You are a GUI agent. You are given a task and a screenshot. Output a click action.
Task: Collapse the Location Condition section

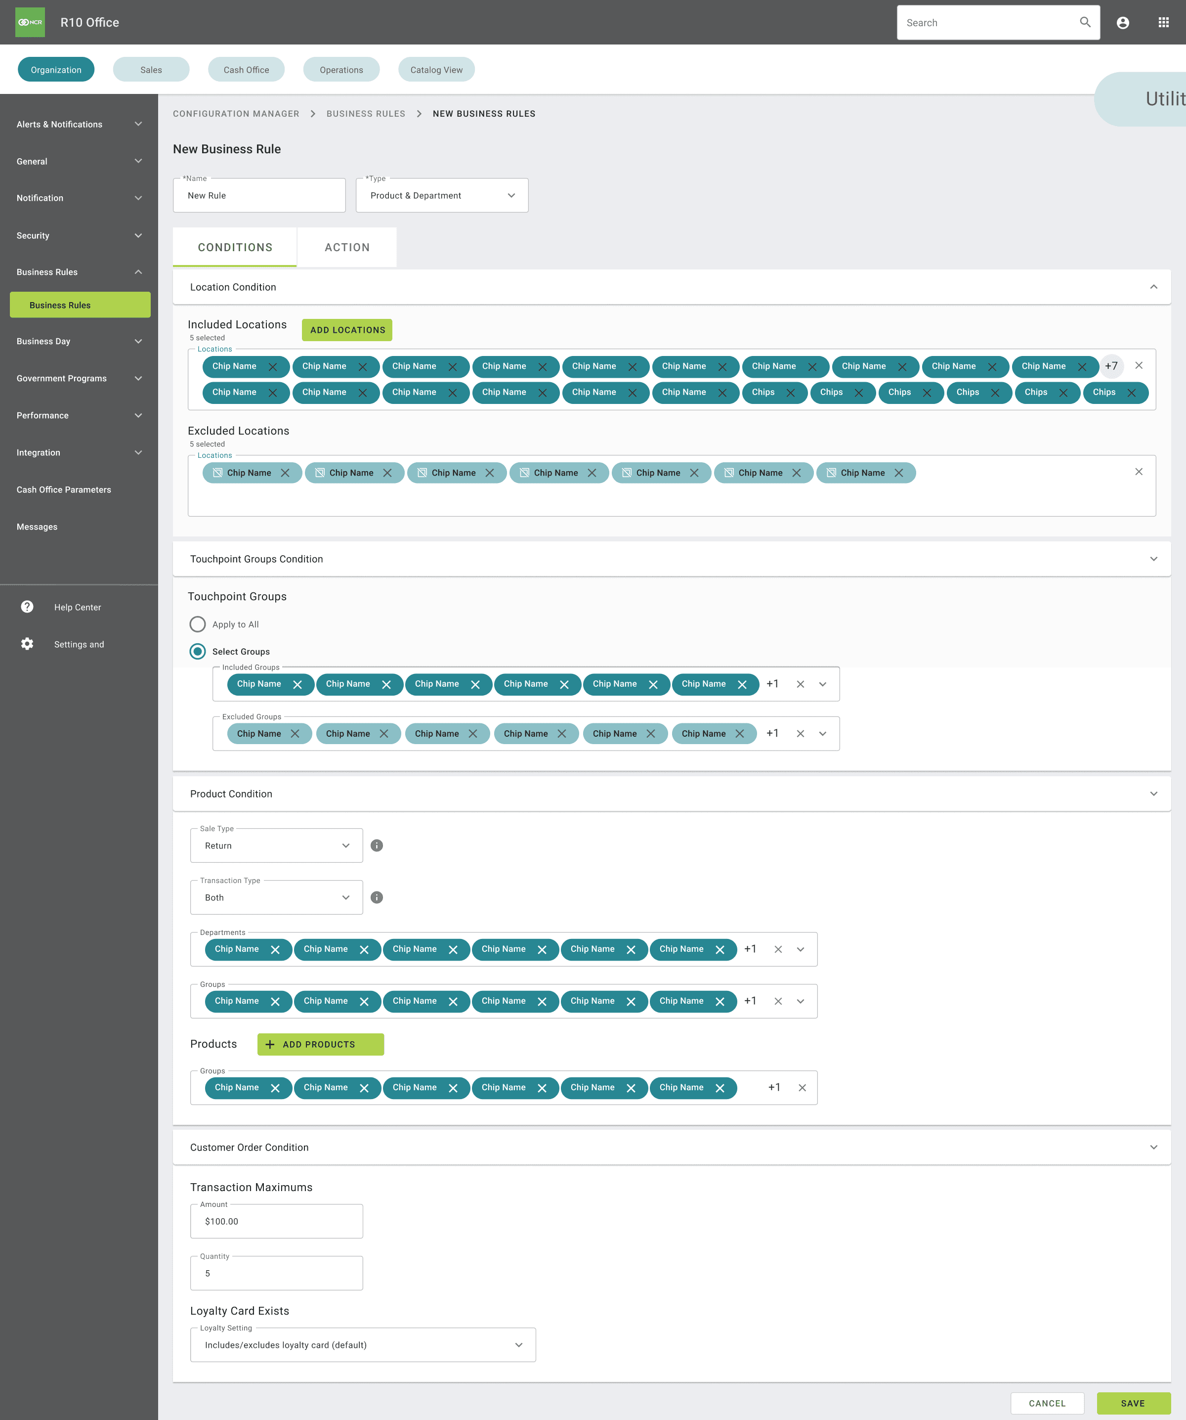tap(1153, 287)
